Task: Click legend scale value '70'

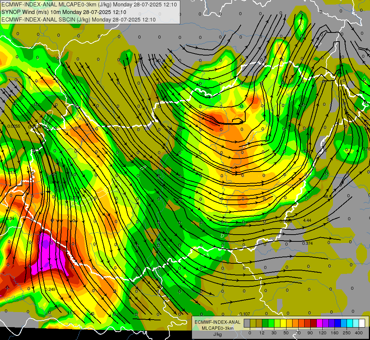Action: coord(298,333)
